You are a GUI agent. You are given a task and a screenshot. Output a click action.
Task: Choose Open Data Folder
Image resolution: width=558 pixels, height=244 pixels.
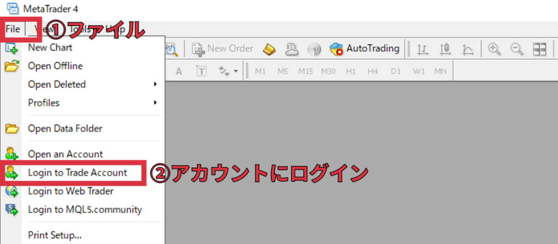(x=83, y=128)
